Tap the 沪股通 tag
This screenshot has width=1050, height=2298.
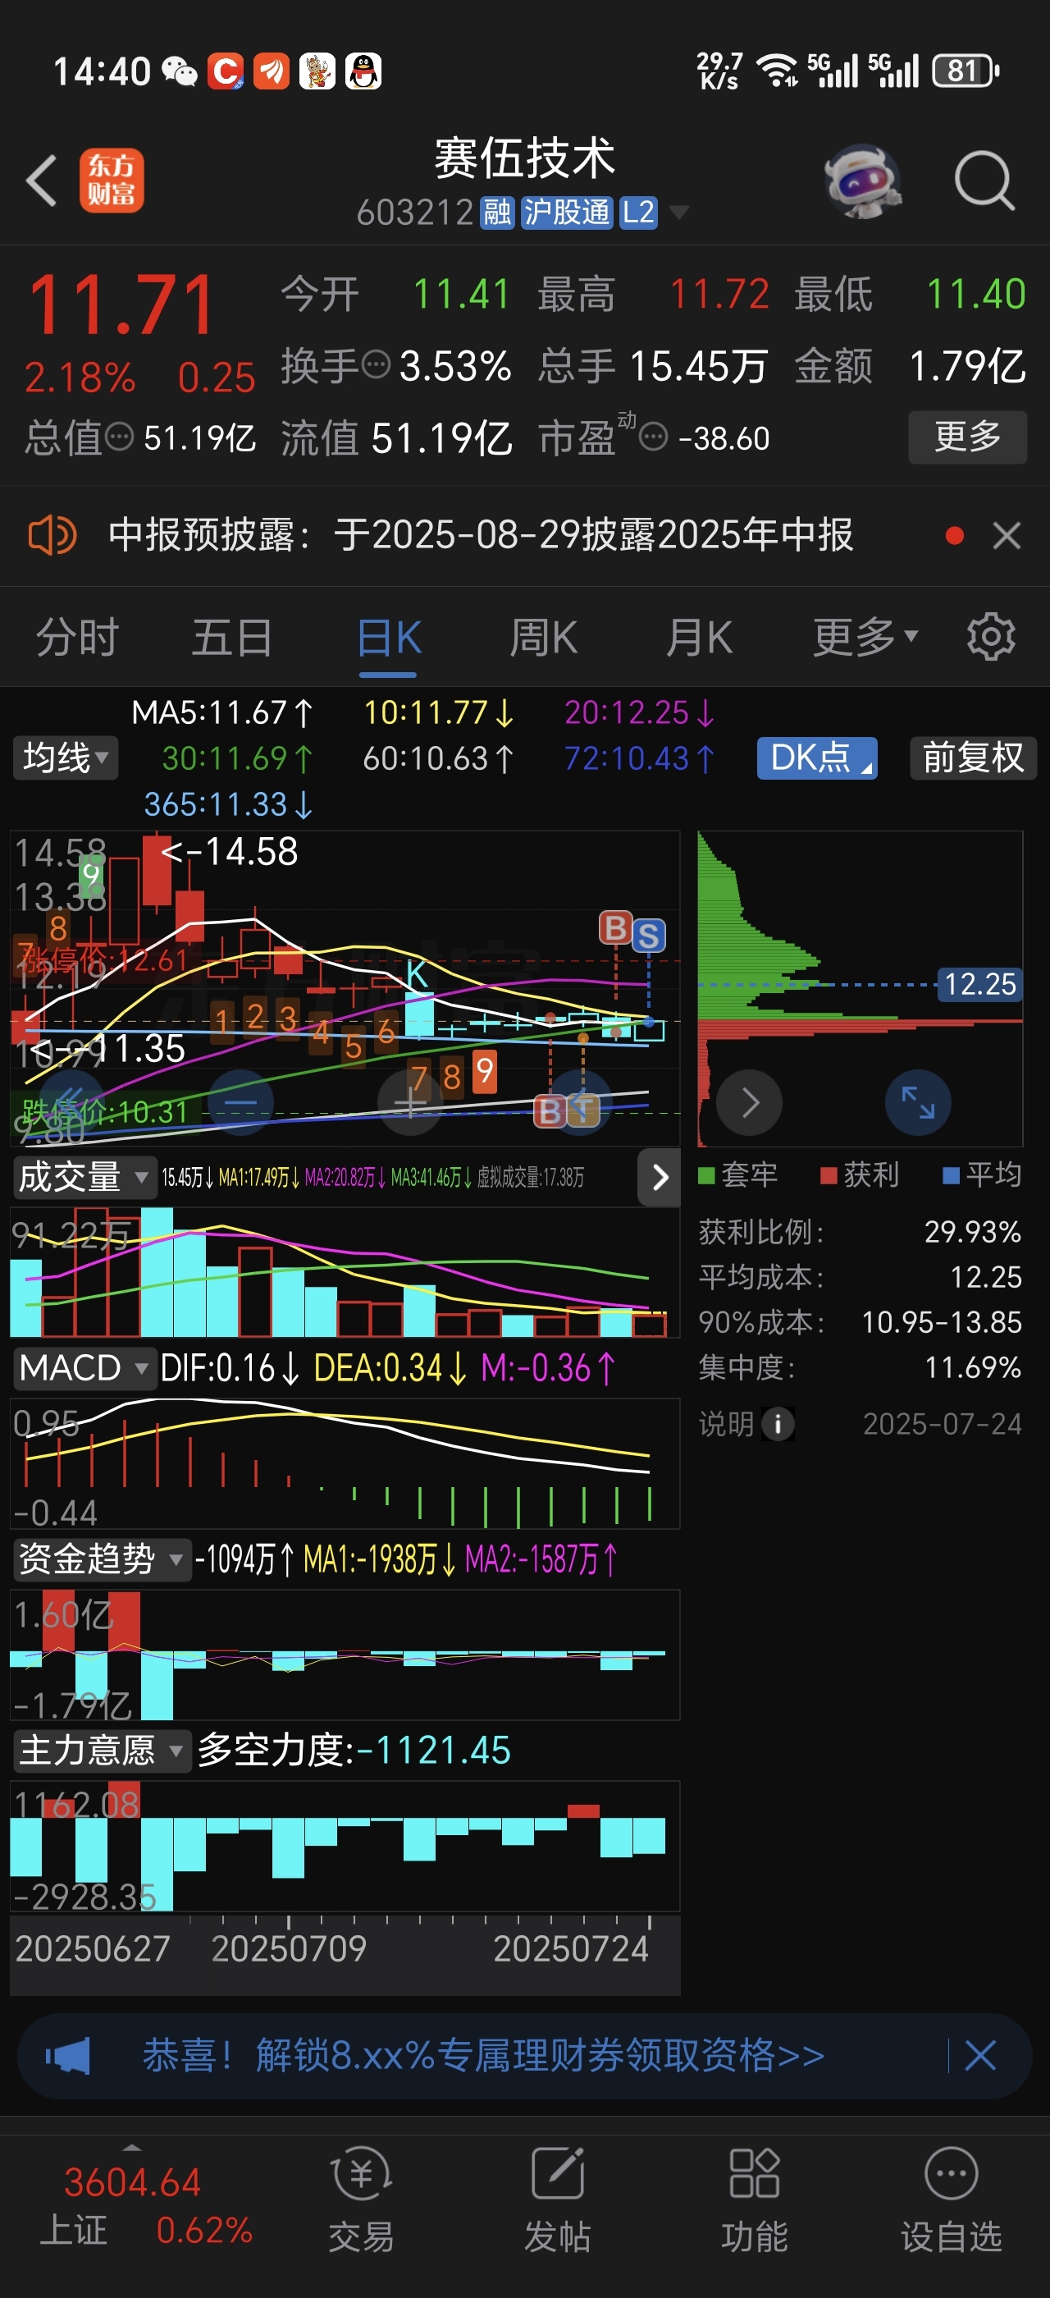pyautogui.click(x=567, y=213)
